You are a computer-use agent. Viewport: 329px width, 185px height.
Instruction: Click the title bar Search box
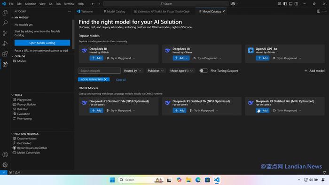(x=166, y=4)
